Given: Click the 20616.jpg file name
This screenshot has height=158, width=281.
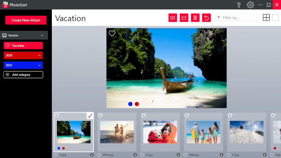Looking at the screenshot, I should pos(108,155).
